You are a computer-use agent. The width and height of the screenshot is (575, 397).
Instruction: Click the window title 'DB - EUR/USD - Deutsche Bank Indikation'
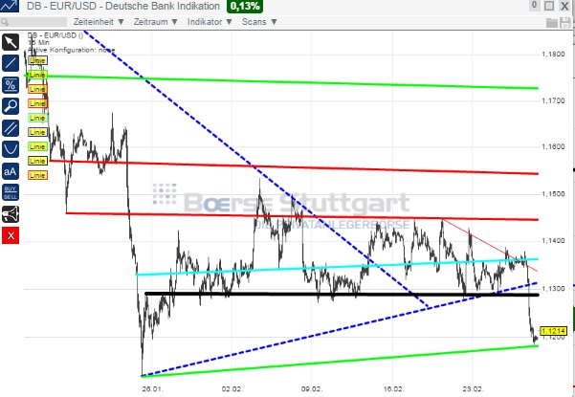[x=123, y=6]
